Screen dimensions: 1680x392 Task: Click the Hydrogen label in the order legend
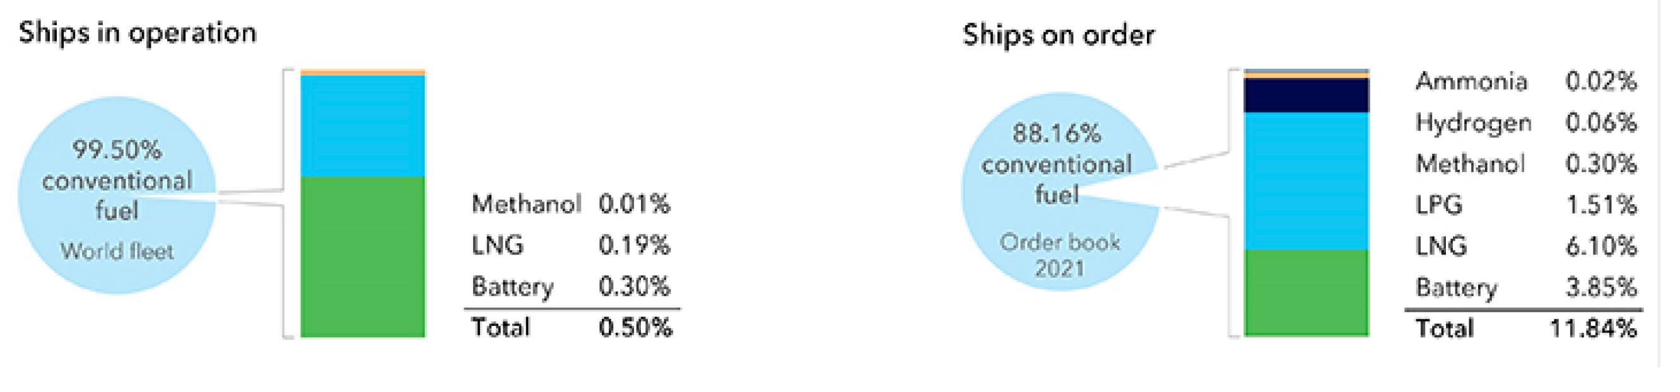point(1473,122)
